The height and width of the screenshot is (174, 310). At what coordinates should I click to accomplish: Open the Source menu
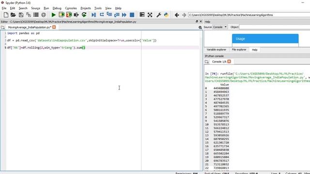[x=35, y=8]
